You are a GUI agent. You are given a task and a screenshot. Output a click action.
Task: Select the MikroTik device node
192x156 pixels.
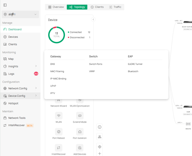click(188, 124)
